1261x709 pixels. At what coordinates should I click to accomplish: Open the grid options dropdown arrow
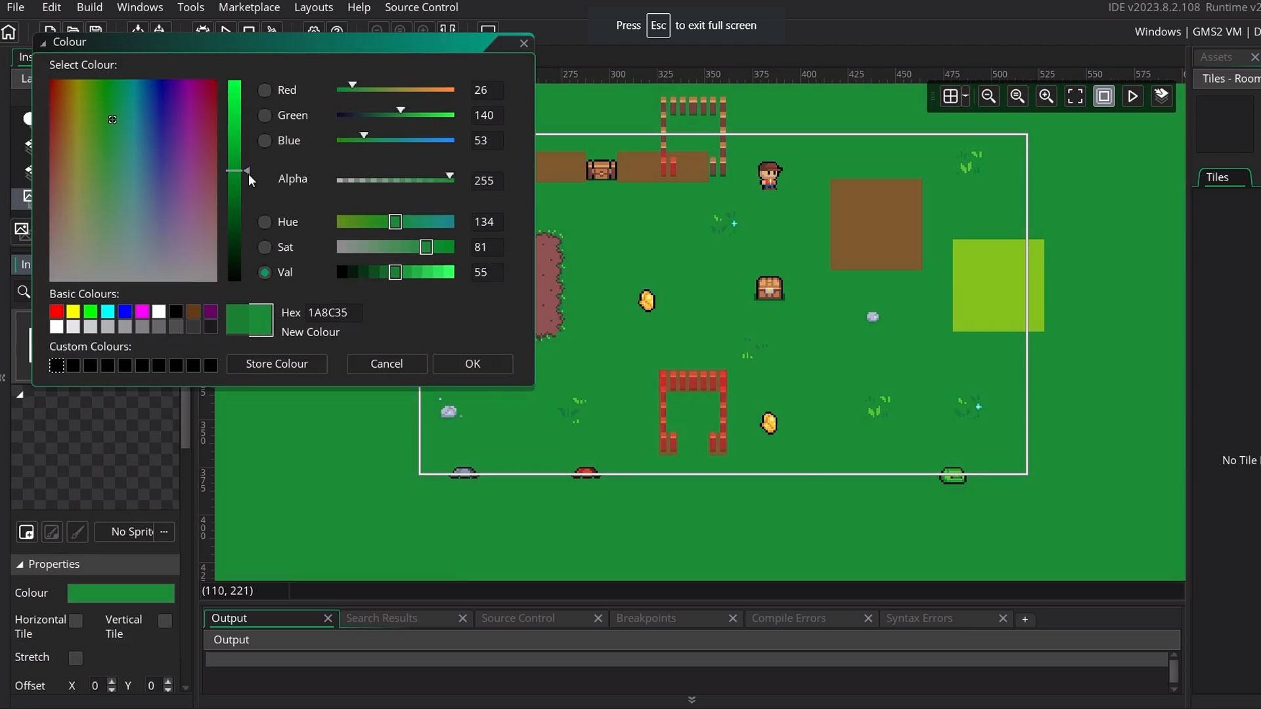point(966,96)
